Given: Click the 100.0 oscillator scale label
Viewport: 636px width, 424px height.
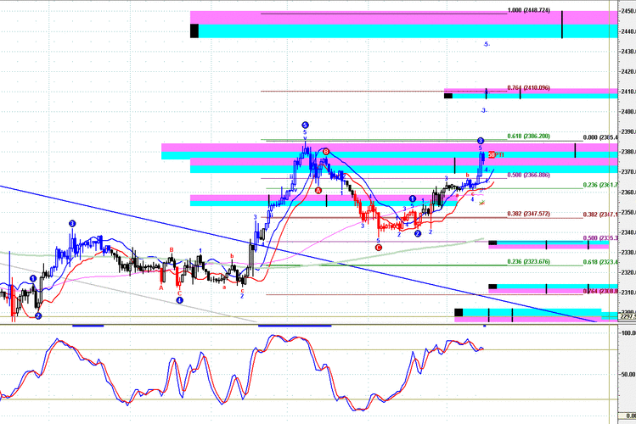Looking at the screenshot, I should [628, 333].
